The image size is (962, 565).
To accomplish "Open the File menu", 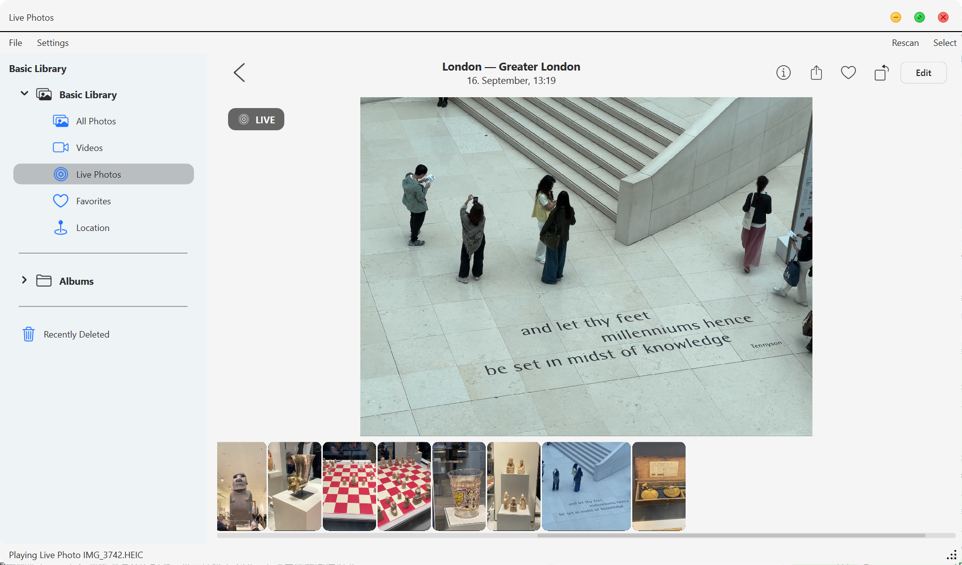I will tap(15, 43).
